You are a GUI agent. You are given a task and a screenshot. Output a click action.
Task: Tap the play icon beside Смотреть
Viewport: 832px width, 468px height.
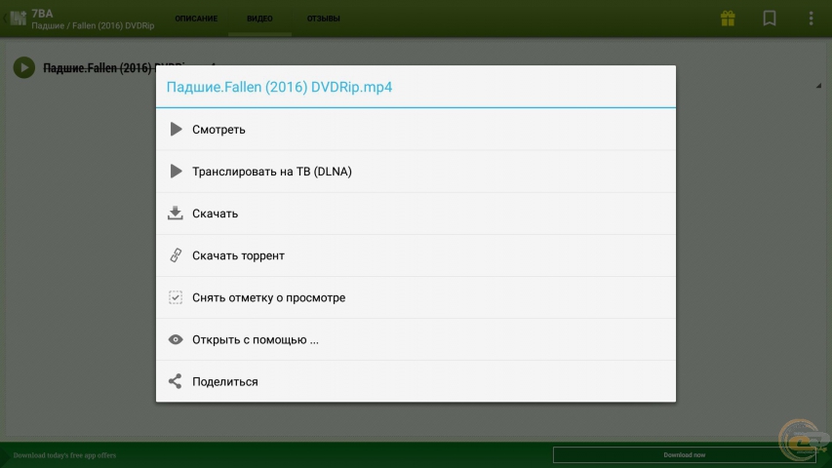point(176,129)
